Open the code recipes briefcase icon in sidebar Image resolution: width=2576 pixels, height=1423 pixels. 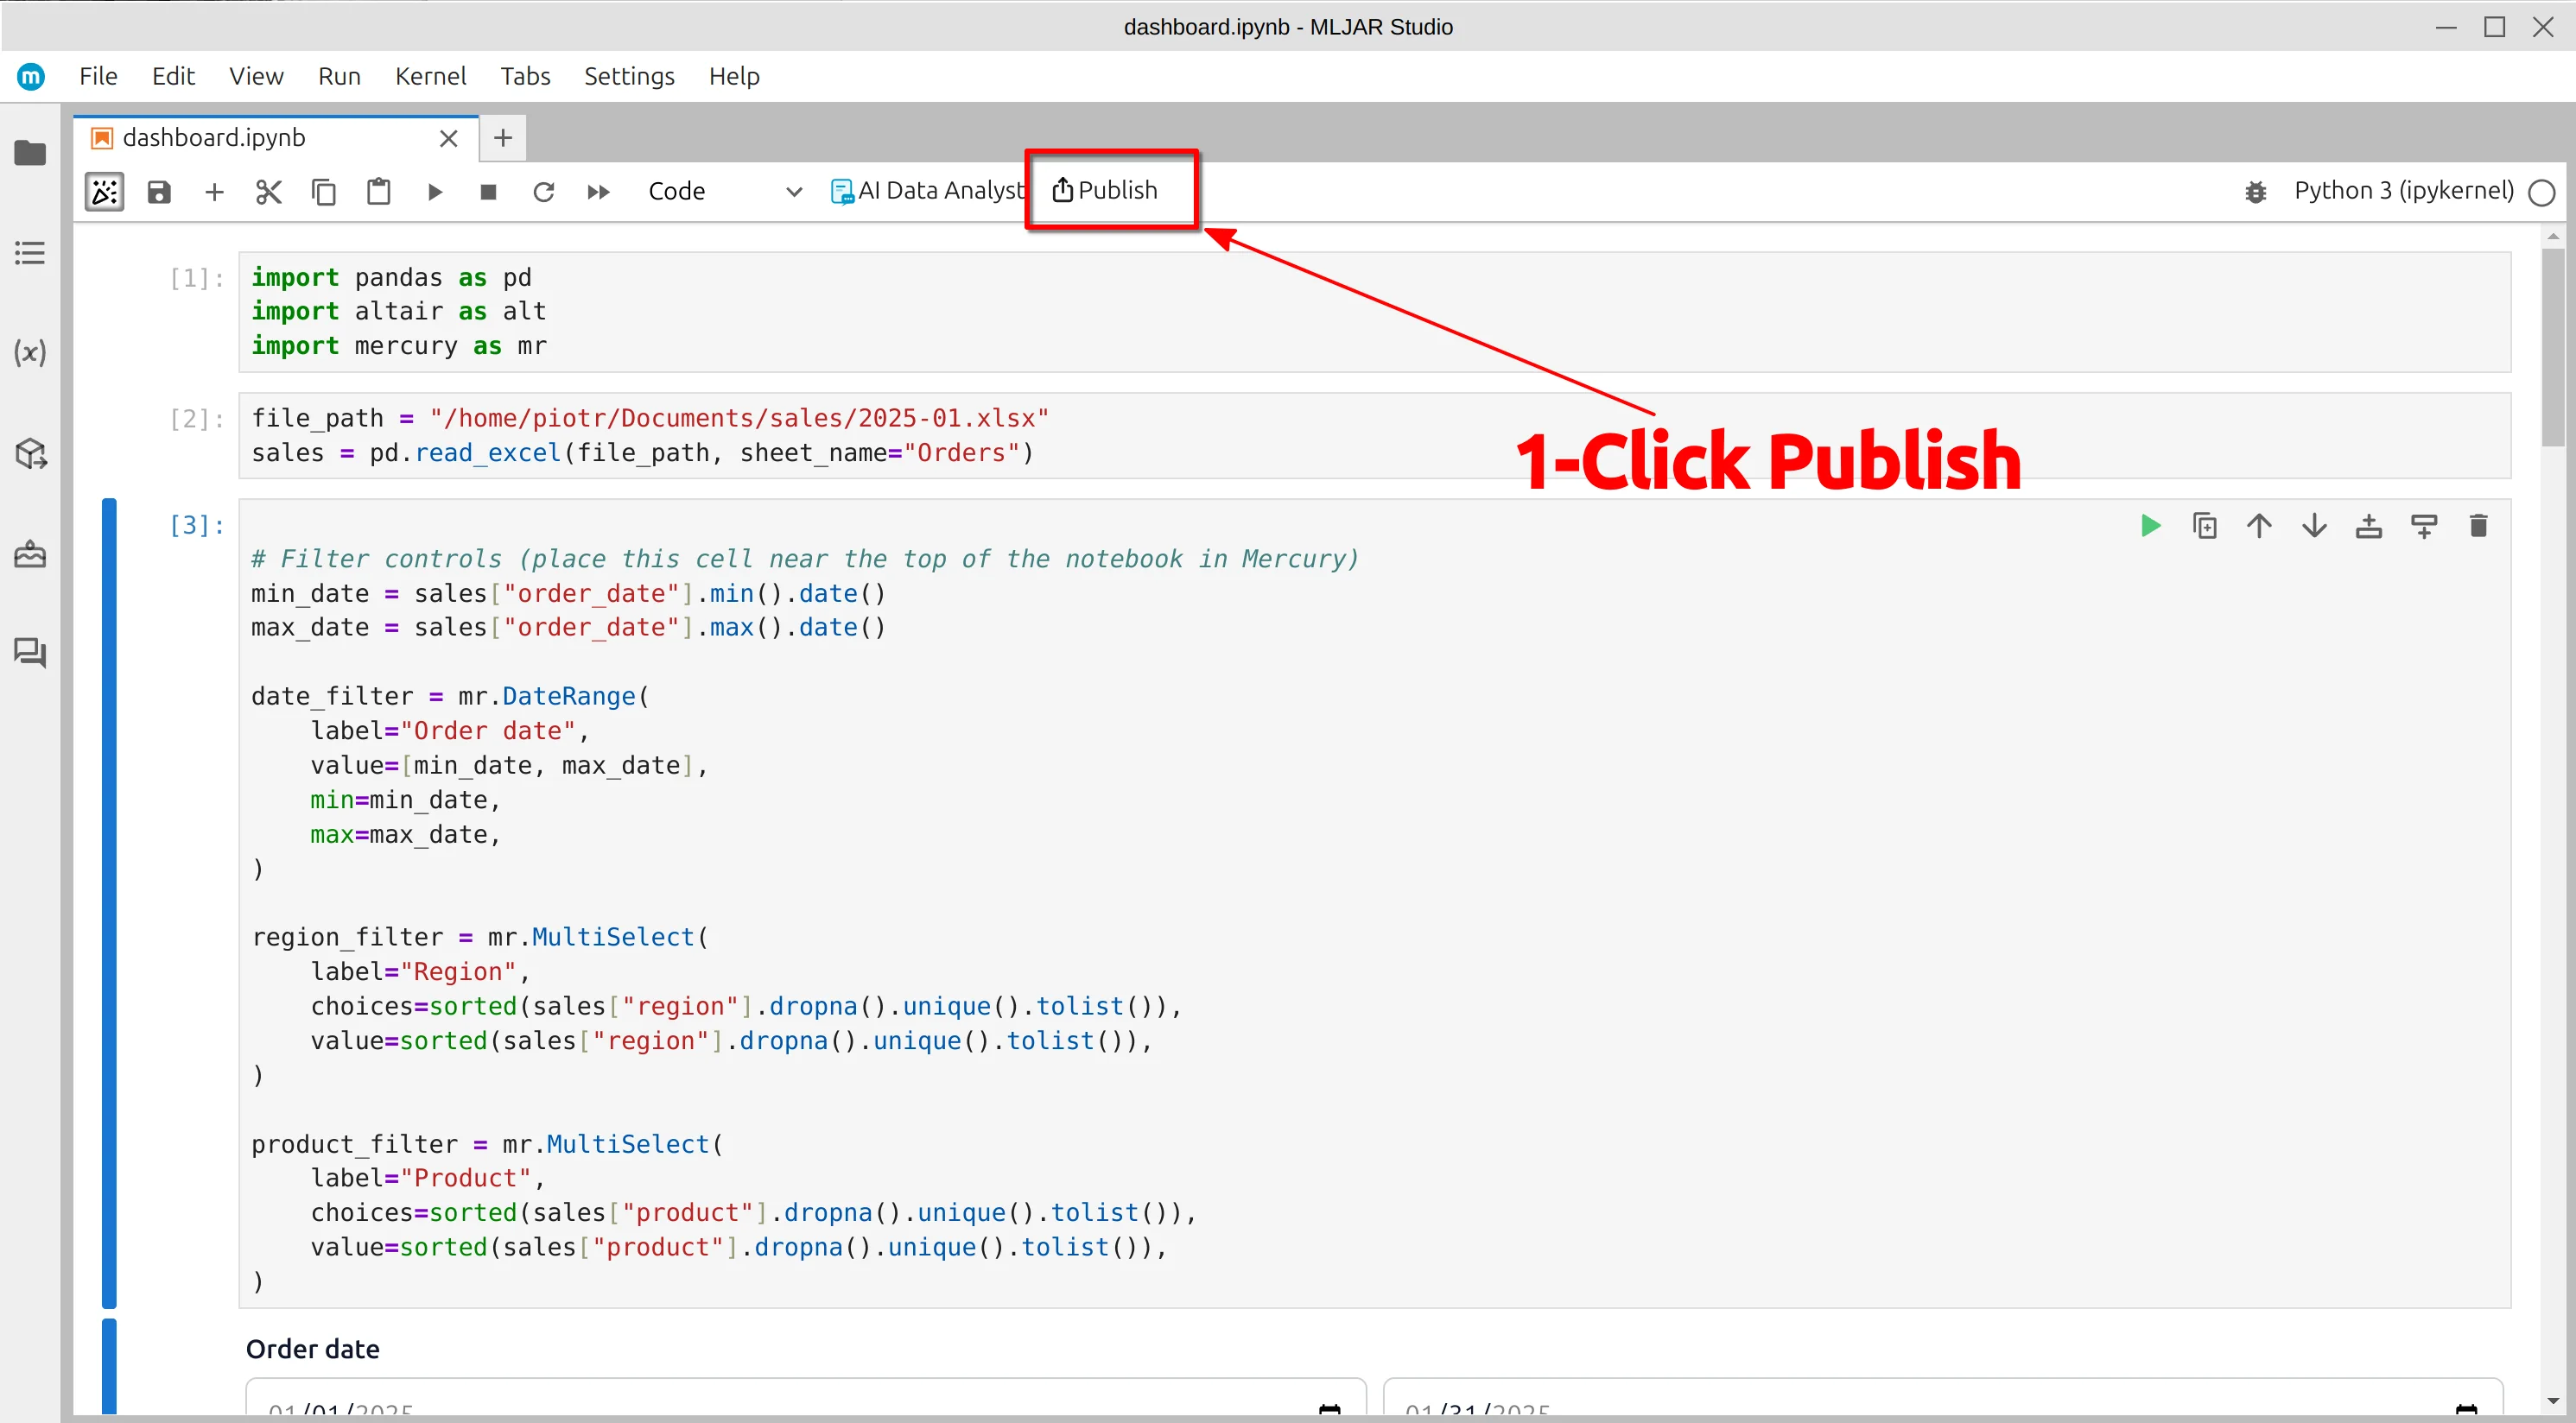(x=30, y=553)
